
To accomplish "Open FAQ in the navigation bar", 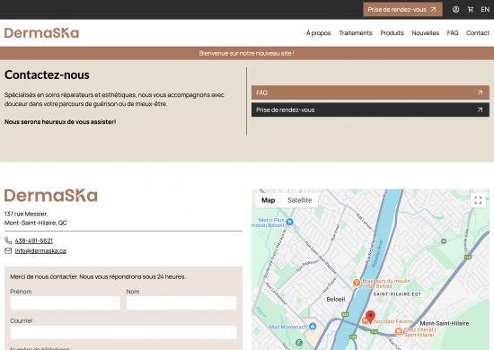I will [453, 33].
